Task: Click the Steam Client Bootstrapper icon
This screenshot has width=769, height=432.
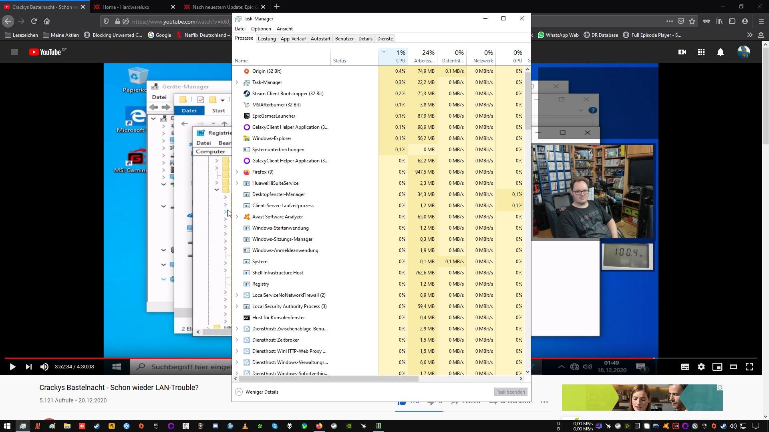Action: 247,94
